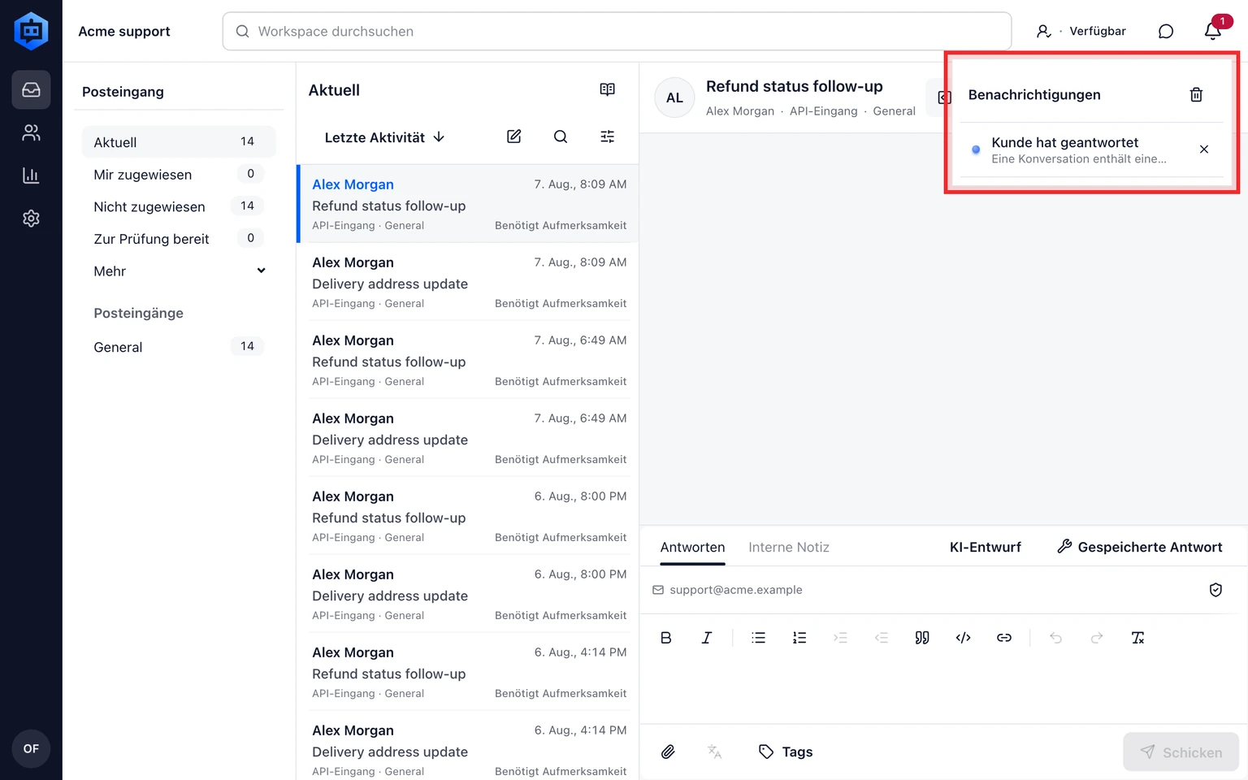The width and height of the screenshot is (1248, 780).
Task: Switch to the Antworten tab
Action: (692, 548)
